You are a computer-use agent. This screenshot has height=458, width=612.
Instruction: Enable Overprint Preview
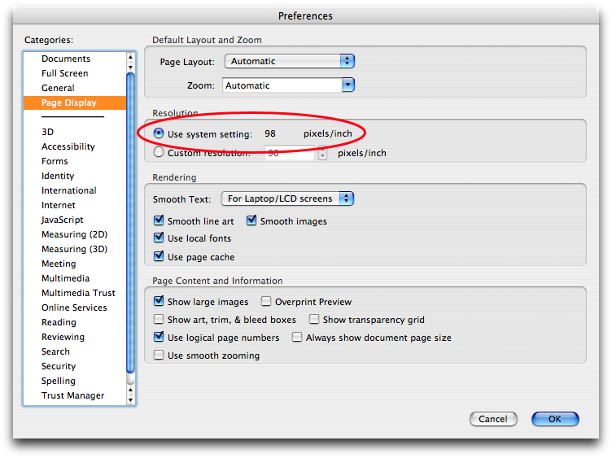point(266,302)
